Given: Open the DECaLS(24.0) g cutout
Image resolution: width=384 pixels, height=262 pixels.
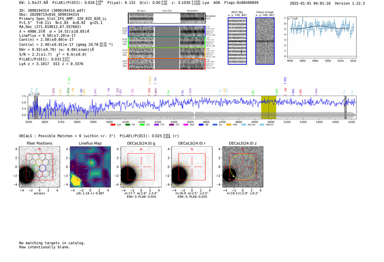Looking at the screenshot, I should pyautogui.click(x=141, y=167).
